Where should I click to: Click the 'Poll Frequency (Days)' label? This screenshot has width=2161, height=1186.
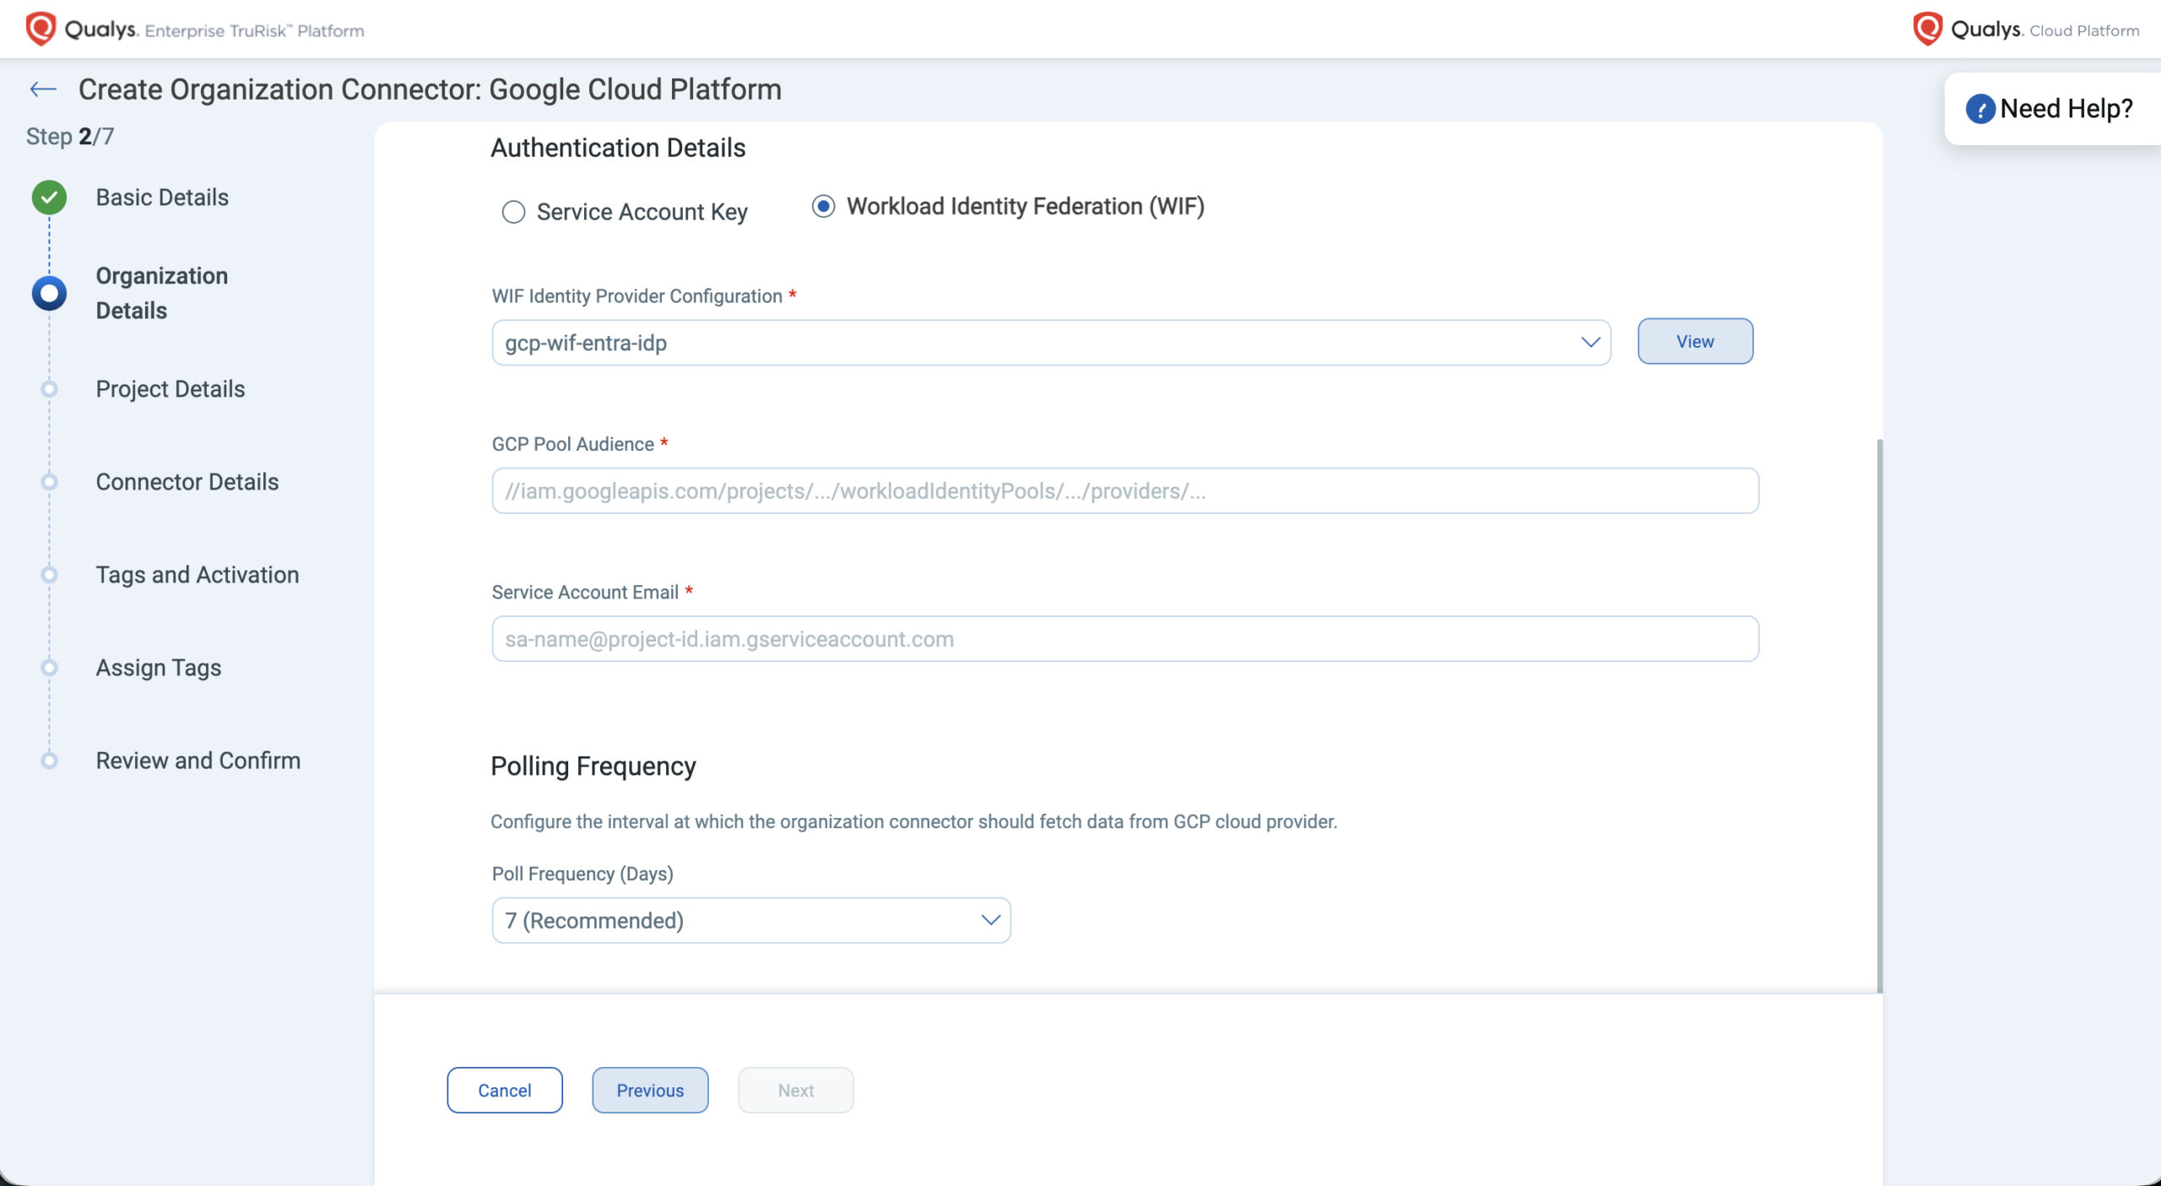tap(582, 874)
